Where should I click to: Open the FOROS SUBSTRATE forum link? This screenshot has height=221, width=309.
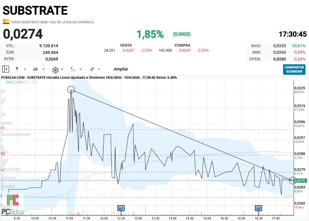pyautogui.click(x=52, y=22)
